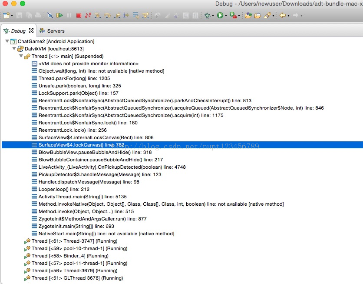Select LockSupport.park(Object) line 157 frame
363x284 pixels.
click(78, 93)
